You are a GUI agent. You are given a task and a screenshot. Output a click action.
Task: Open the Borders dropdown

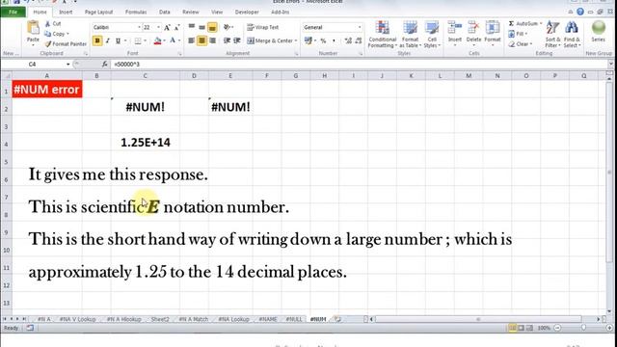click(x=146, y=40)
